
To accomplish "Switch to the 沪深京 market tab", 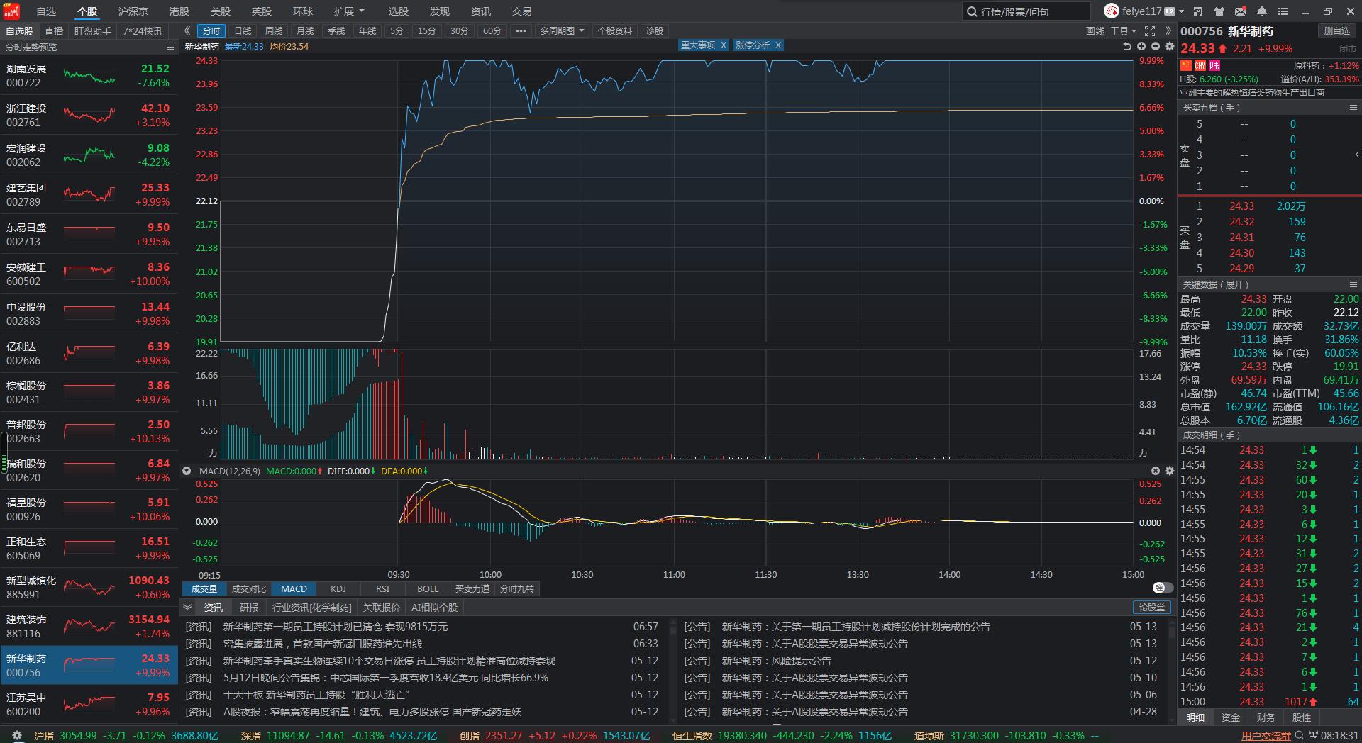I will pos(133,11).
